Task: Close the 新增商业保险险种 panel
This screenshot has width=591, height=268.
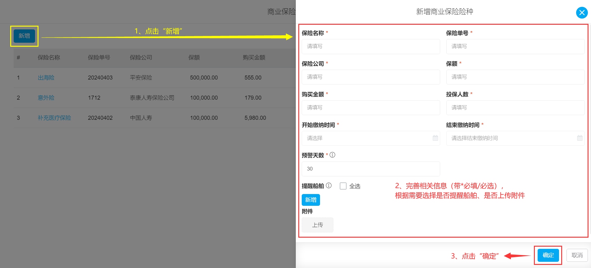Action: (582, 13)
